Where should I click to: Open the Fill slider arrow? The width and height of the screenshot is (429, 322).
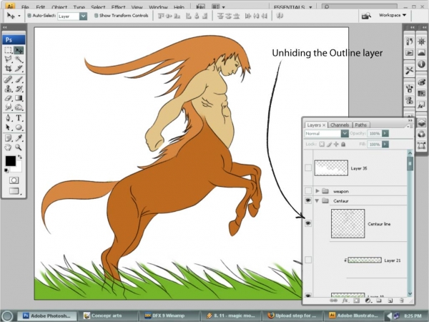pos(385,144)
